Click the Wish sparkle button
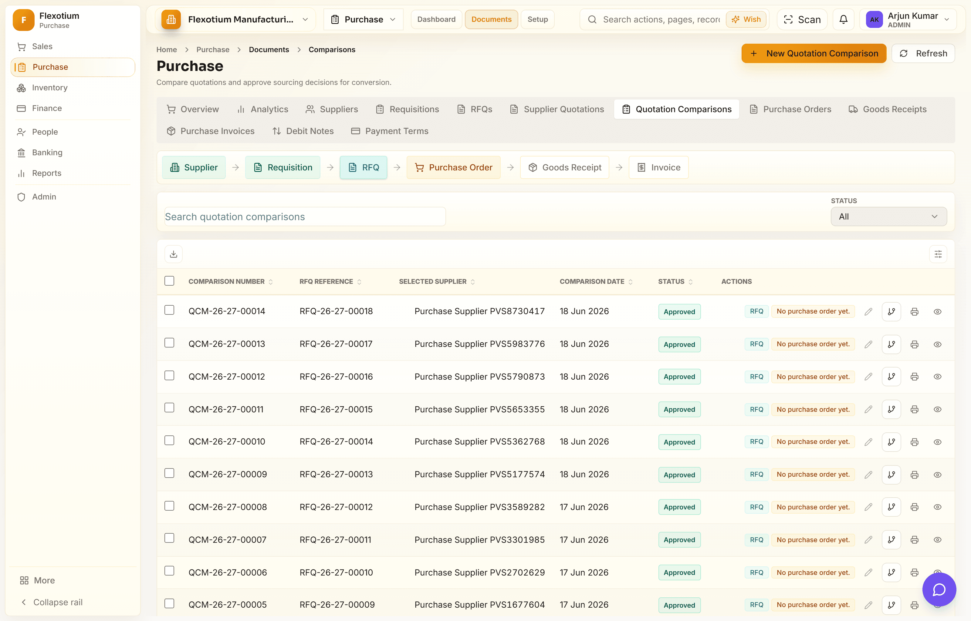This screenshot has width=971, height=621. [746, 19]
